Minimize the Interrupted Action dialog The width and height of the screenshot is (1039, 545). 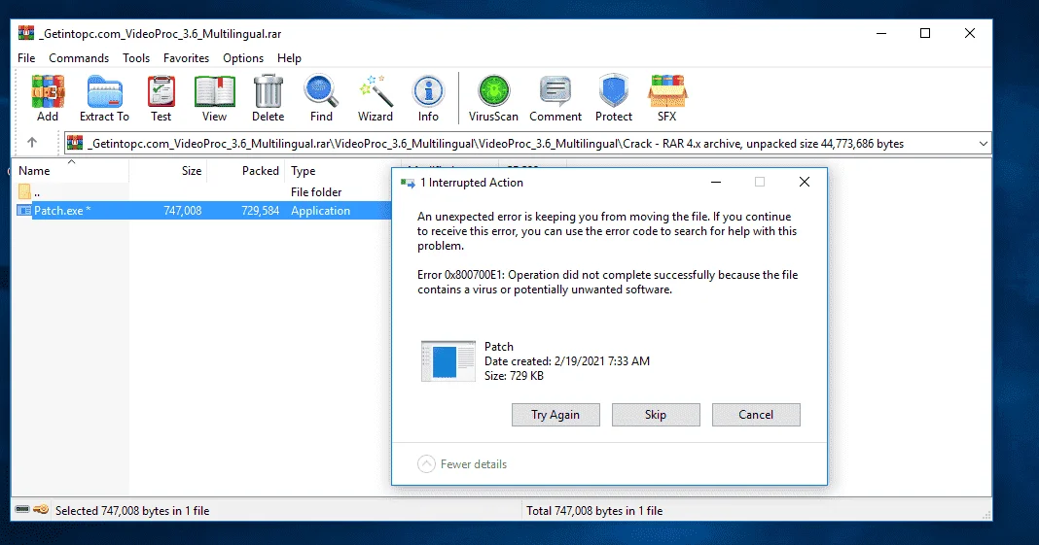pos(716,182)
